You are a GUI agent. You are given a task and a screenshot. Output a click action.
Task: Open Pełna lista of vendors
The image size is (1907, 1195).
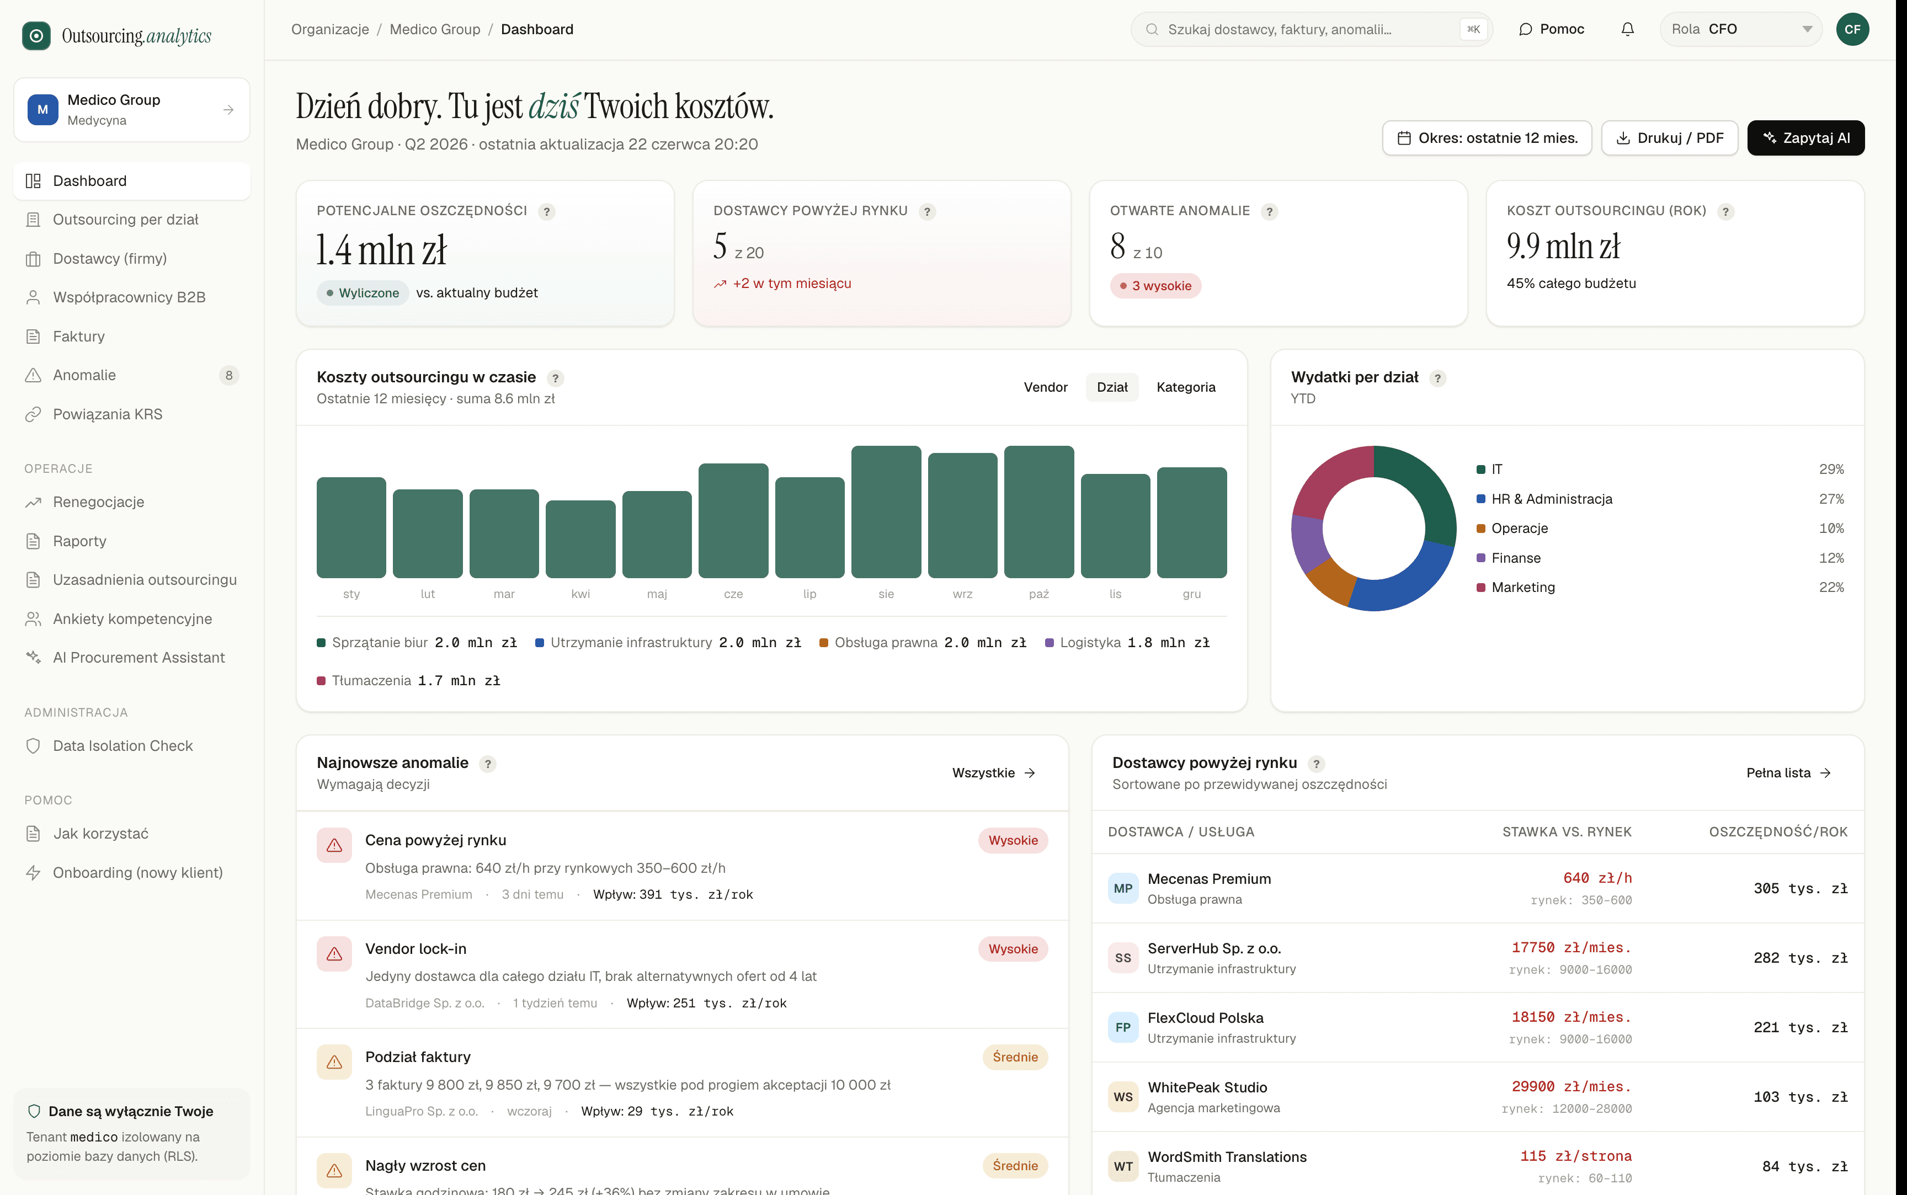(x=1788, y=773)
